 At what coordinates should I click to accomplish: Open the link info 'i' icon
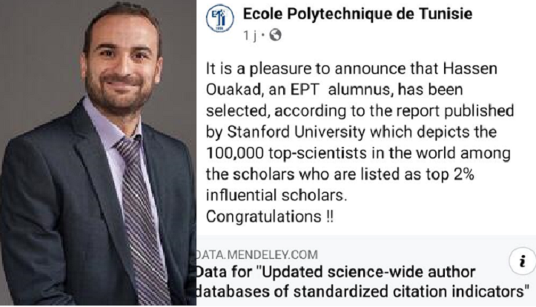(x=520, y=260)
